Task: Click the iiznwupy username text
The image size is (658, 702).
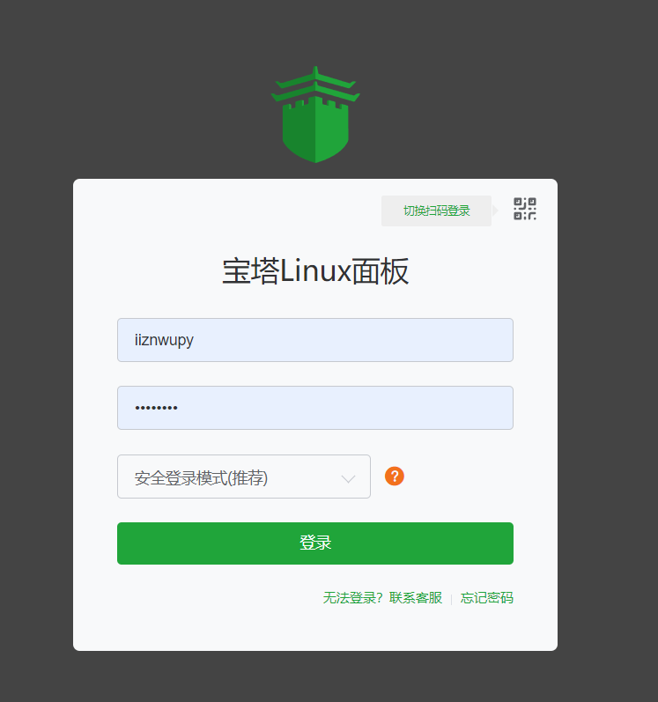Action: click(164, 341)
